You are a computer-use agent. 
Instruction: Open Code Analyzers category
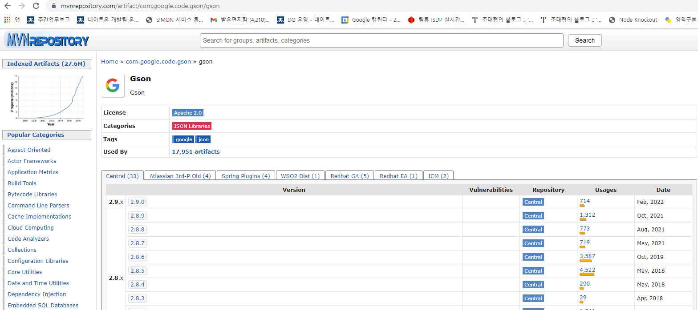coord(28,238)
